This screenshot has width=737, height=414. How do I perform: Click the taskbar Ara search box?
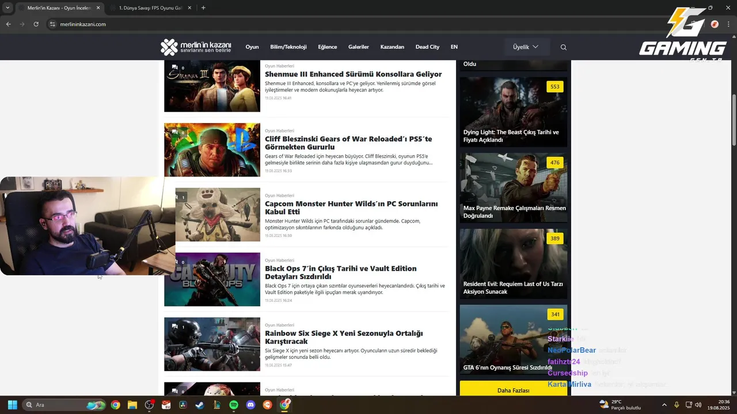tap(65, 405)
